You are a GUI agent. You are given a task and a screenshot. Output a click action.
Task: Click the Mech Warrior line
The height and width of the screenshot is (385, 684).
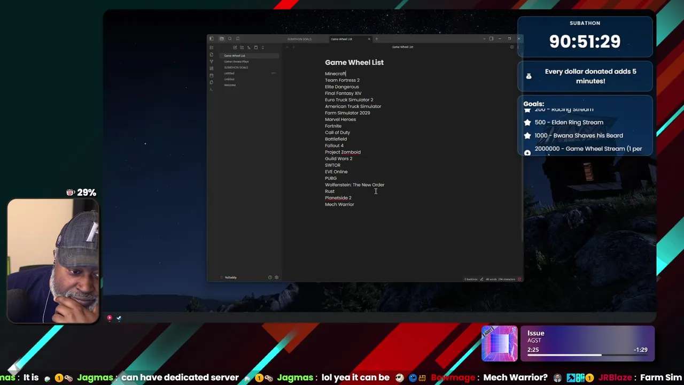click(x=339, y=204)
